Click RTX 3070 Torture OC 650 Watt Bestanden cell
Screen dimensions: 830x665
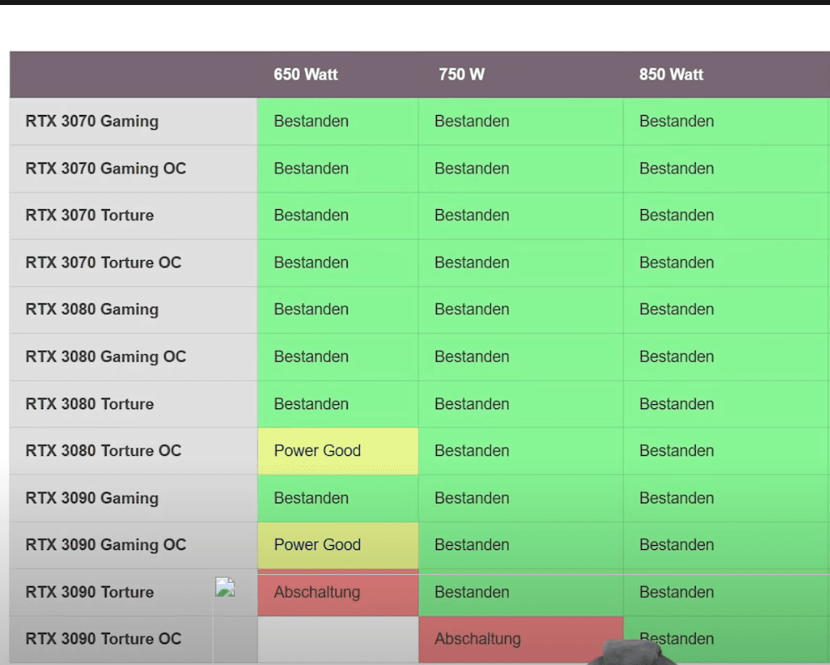tap(337, 262)
